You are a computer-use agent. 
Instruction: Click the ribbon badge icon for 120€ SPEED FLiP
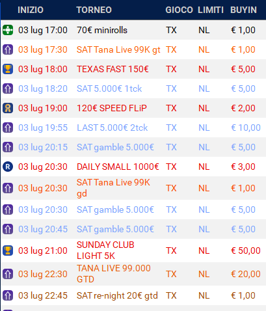coord(8,108)
